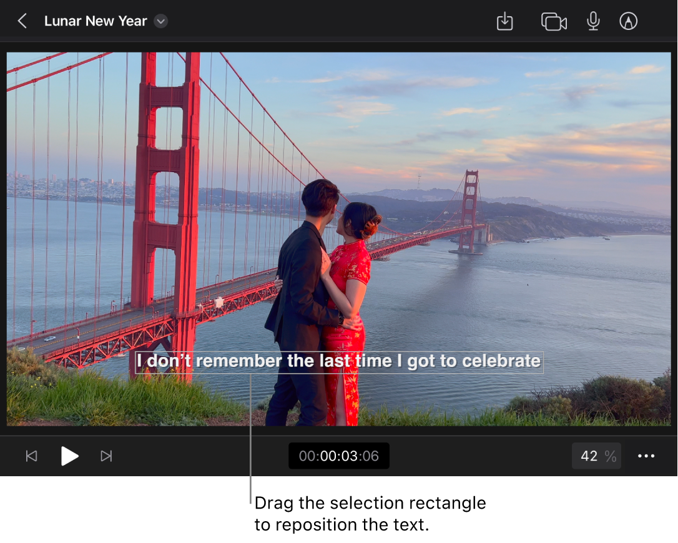Record video with the camera icon

pyautogui.click(x=554, y=21)
